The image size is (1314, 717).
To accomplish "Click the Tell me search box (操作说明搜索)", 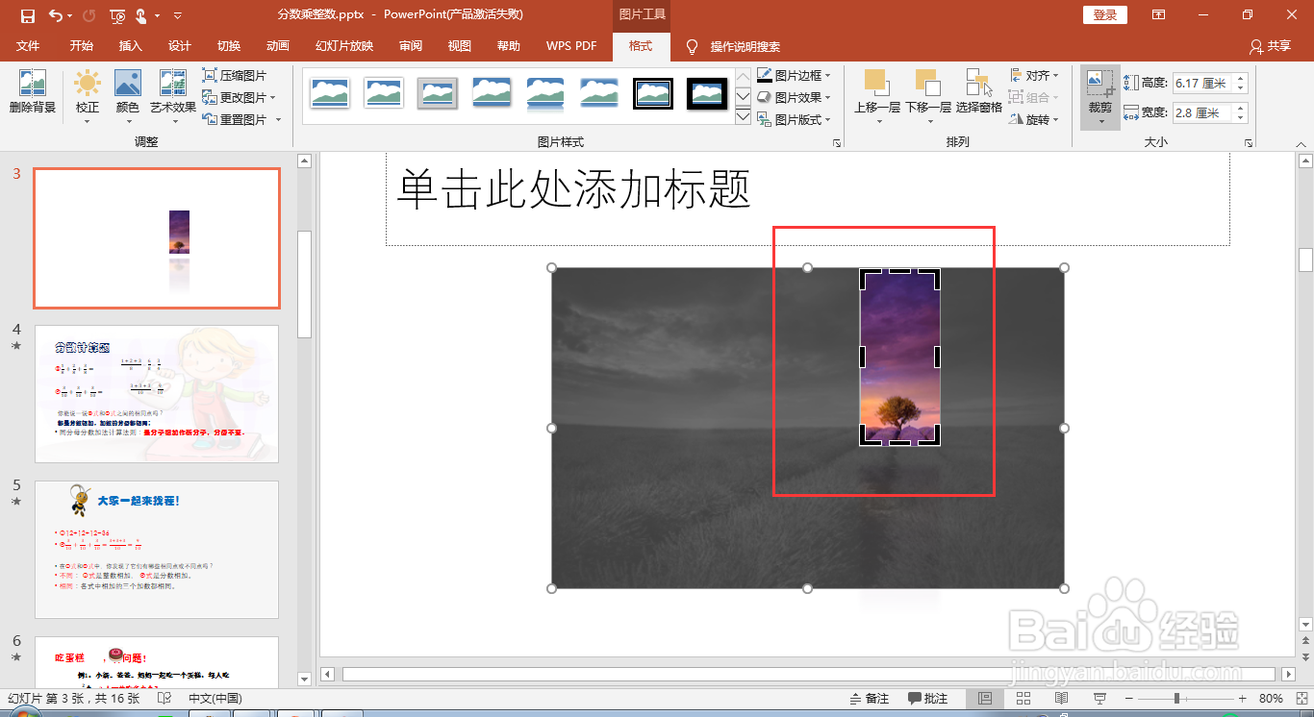I will [x=745, y=46].
